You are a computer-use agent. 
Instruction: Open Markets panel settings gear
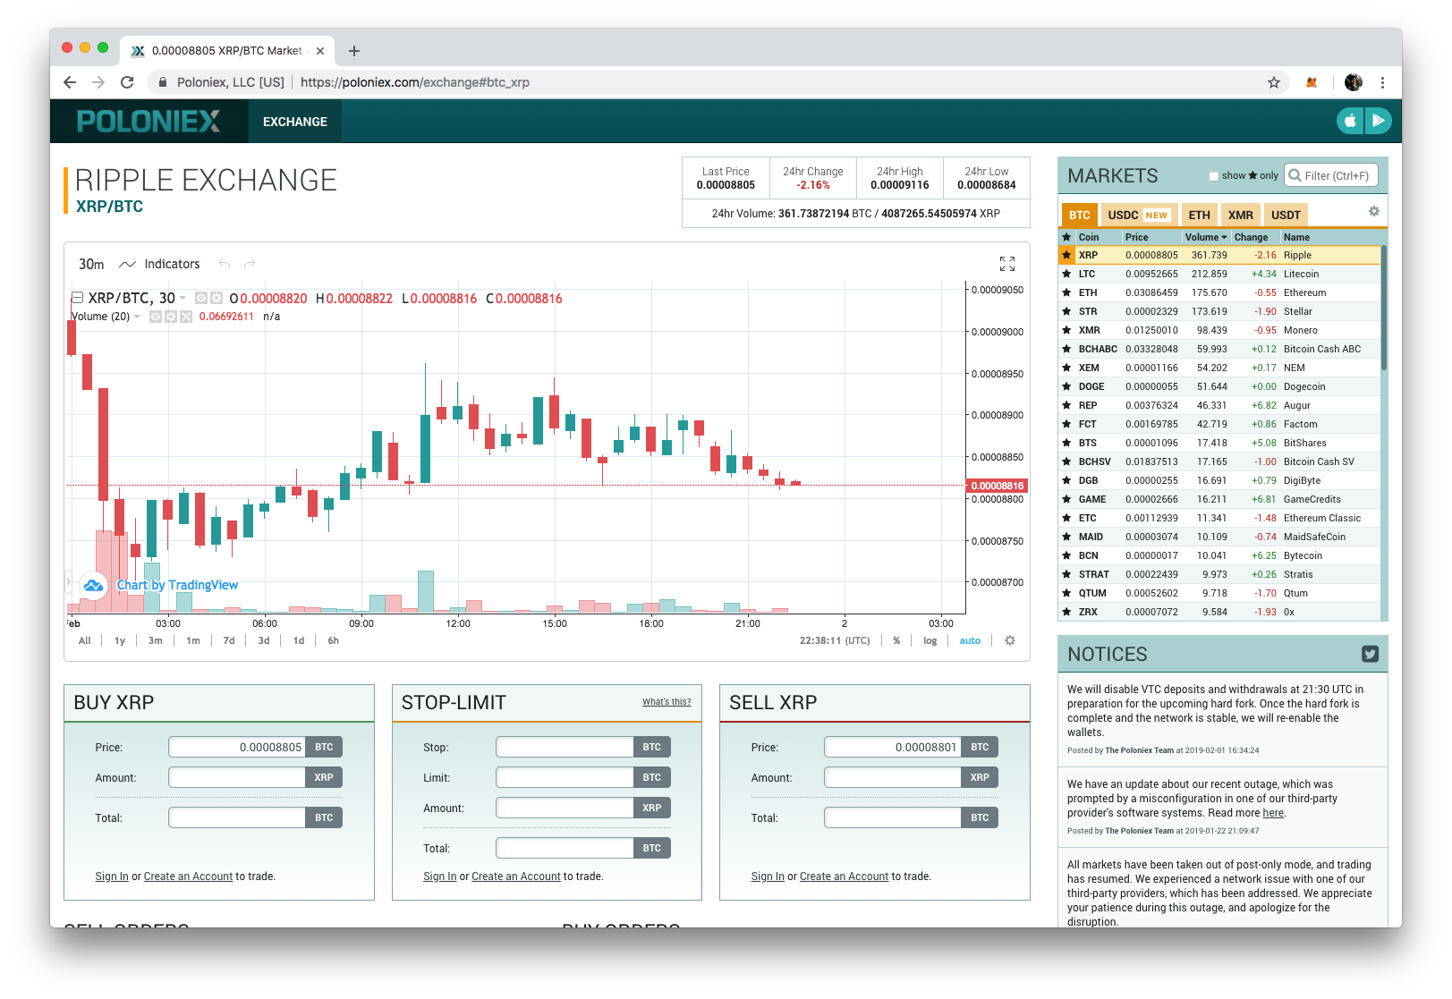tap(1374, 211)
